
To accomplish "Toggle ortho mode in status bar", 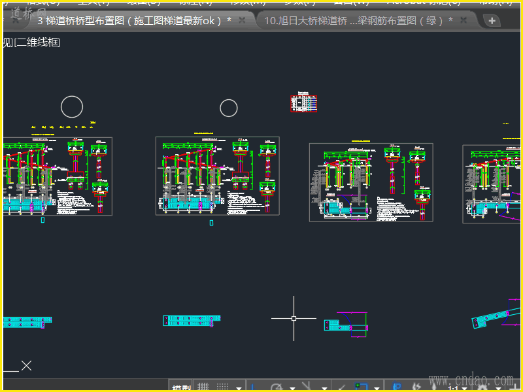I will point(252,387).
